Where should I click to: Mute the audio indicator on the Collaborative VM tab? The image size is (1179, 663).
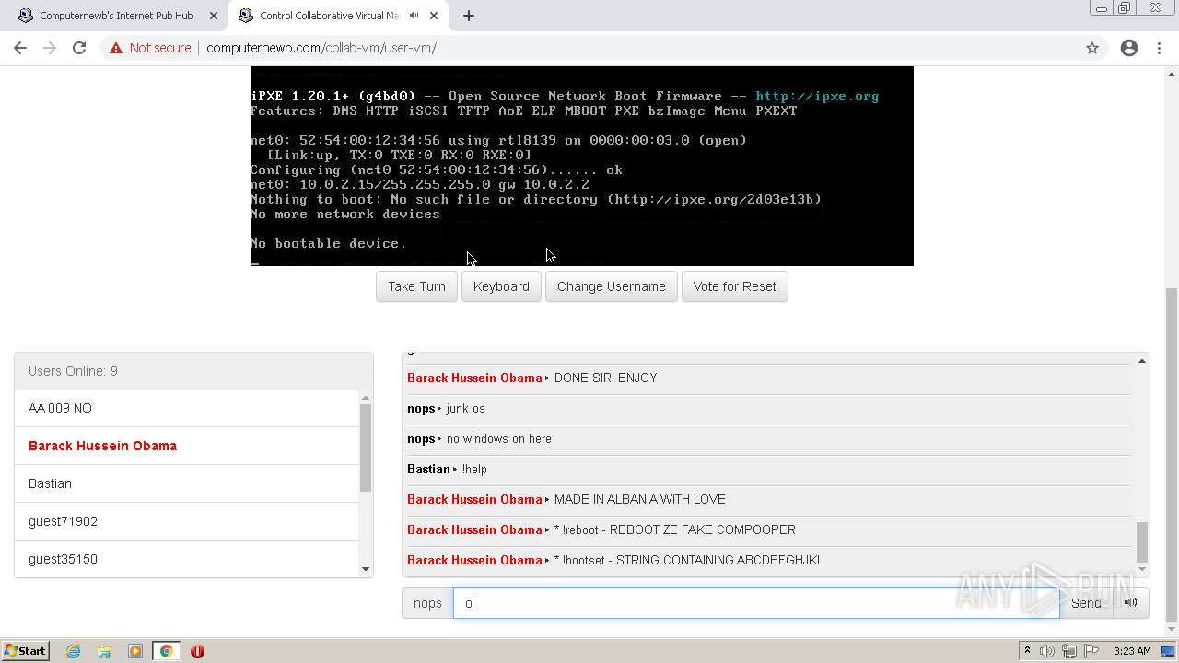coord(414,16)
